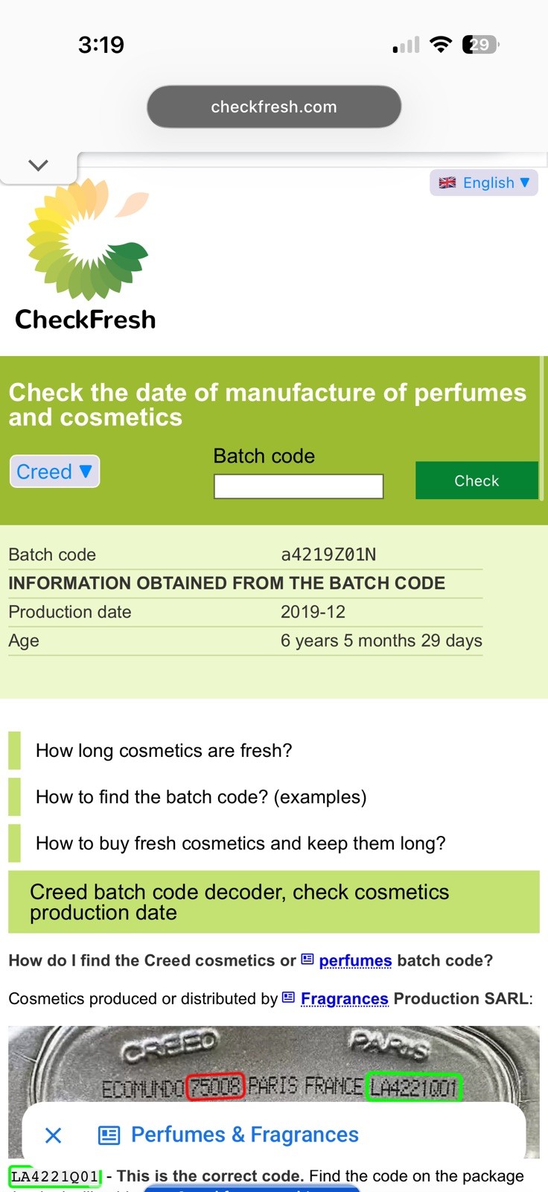548x1192 pixels.
Task: Open the Creed brand selector dropdown
Action: pos(54,472)
